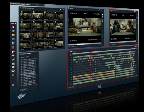Open the timecode dropdown at timeline bottom left
Image resolution: width=144 pixels, height=112 pixels.
click(x=75, y=87)
